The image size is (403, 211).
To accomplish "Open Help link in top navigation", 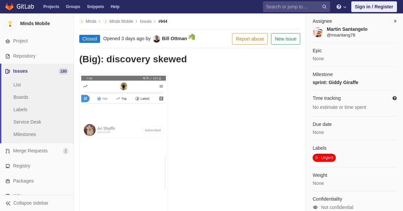I will point(115,7).
